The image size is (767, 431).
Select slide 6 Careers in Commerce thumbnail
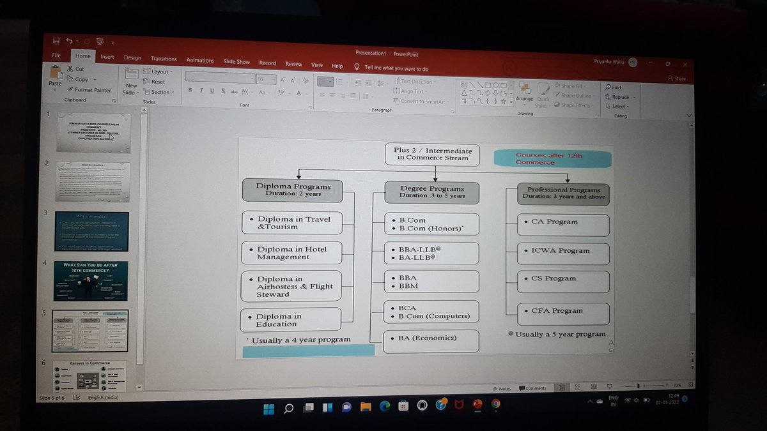pyautogui.click(x=89, y=375)
